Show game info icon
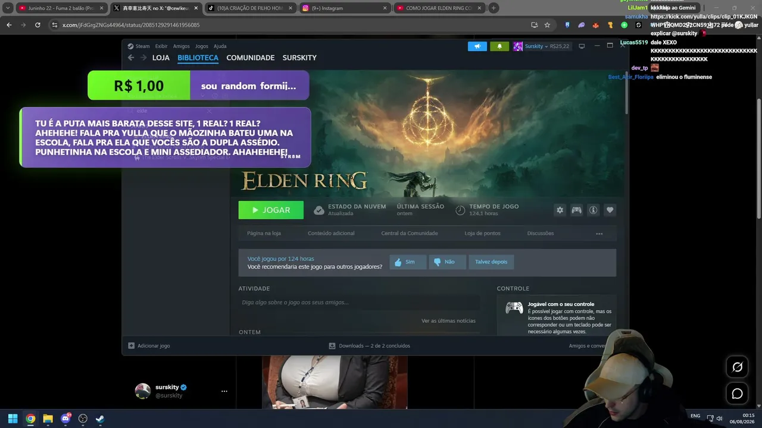The height and width of the screenshot is (428, 762). (x=593, y=210)
